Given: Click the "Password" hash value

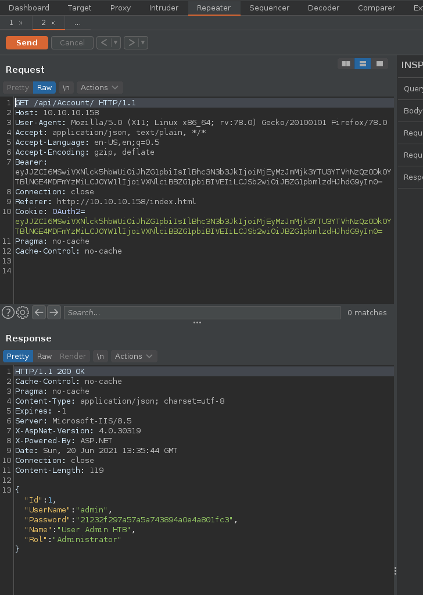Looking at the screenshot, I should [155, 519].
